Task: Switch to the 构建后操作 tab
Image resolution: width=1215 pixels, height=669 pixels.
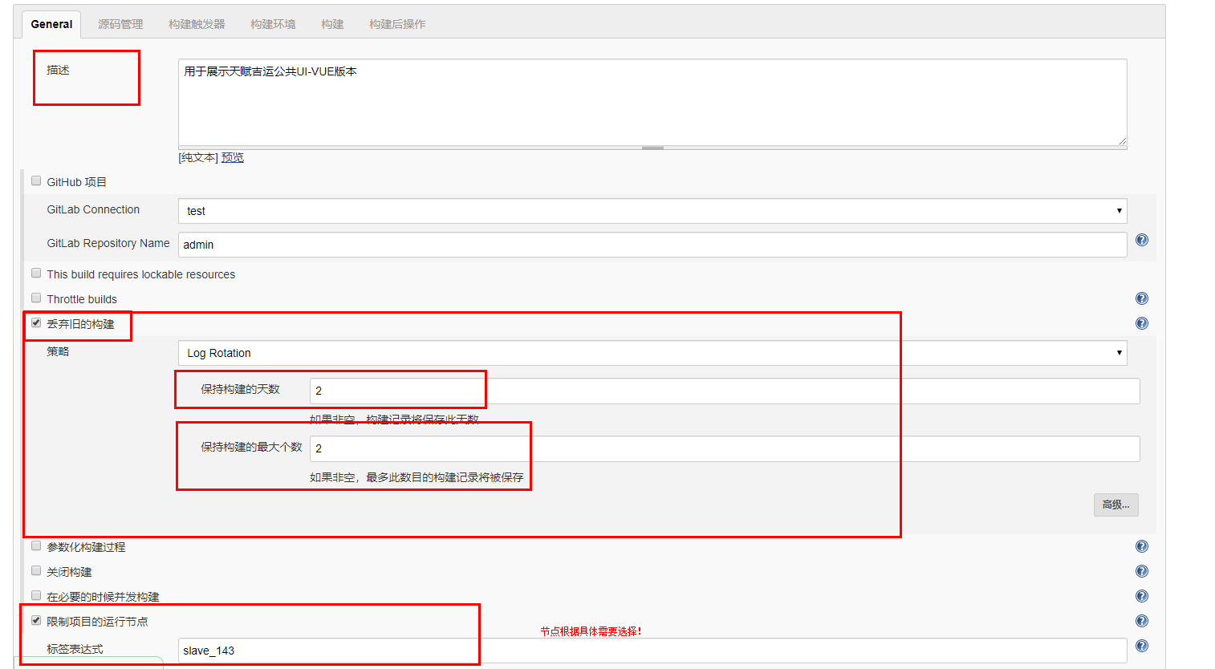Action: pos(397,24)
